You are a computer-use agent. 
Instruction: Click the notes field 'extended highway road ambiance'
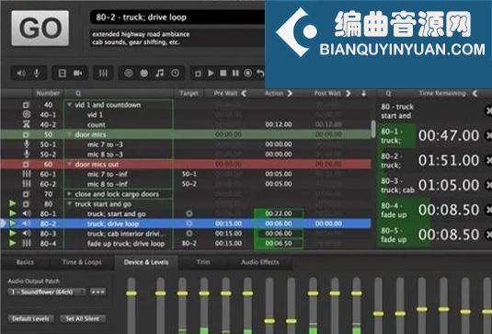[x=177, y=38]
